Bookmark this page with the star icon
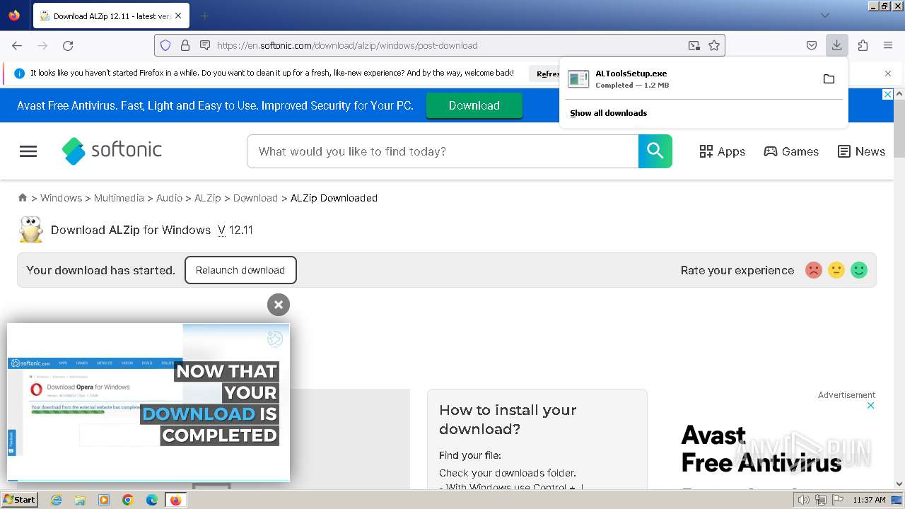 (x=714, y=45)
